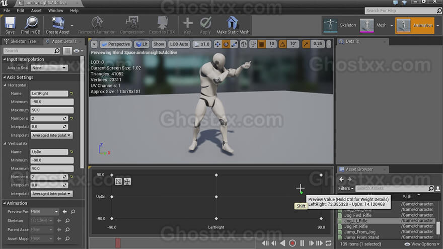Screen dimensions: 443x249
Task: Open the File menu
Action: point(7,11)
